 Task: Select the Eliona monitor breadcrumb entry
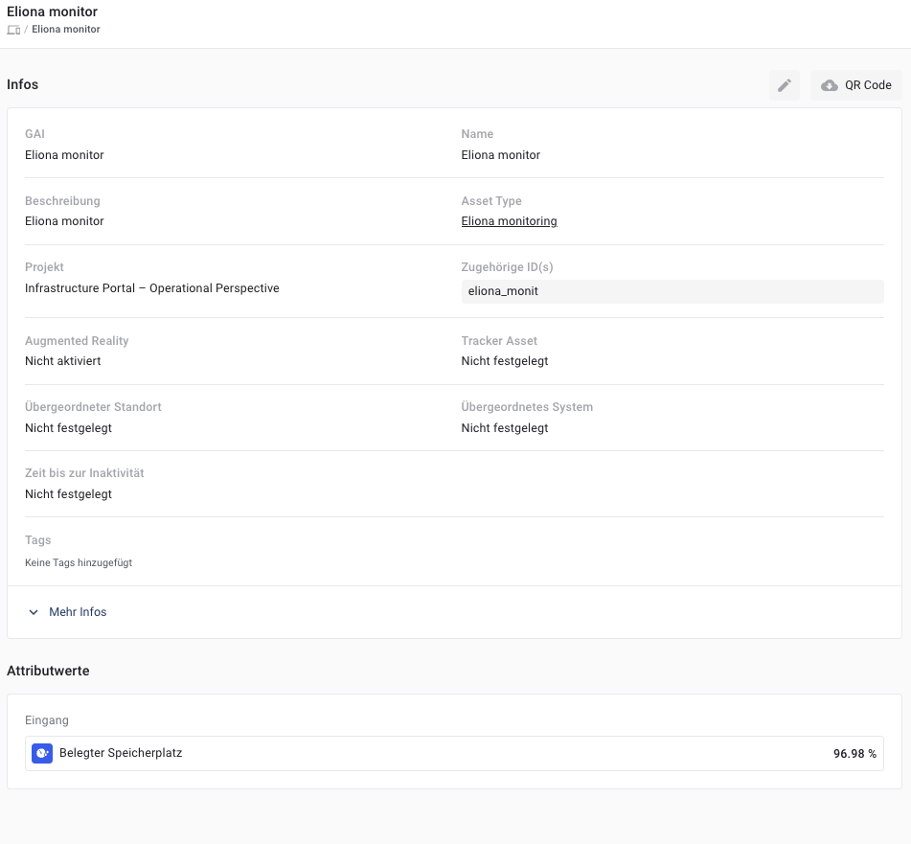tap(66, 30)
